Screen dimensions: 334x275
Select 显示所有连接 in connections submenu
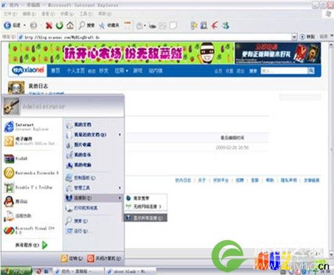click(146, 218)
